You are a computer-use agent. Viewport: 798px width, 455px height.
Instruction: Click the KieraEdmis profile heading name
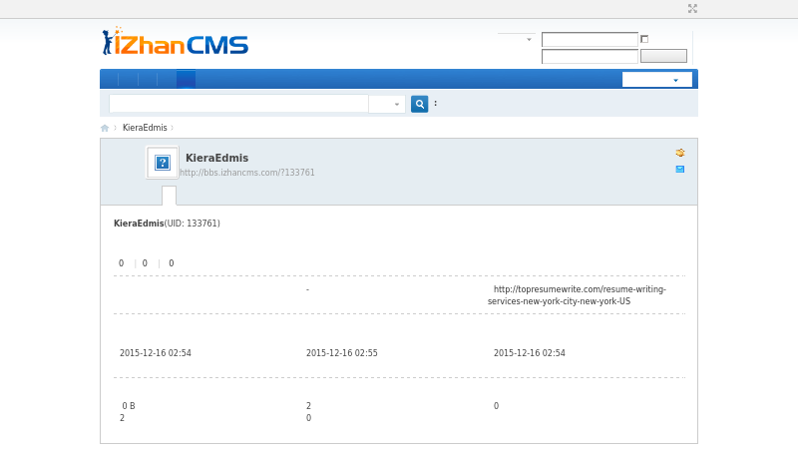click(x=216, y=158)
